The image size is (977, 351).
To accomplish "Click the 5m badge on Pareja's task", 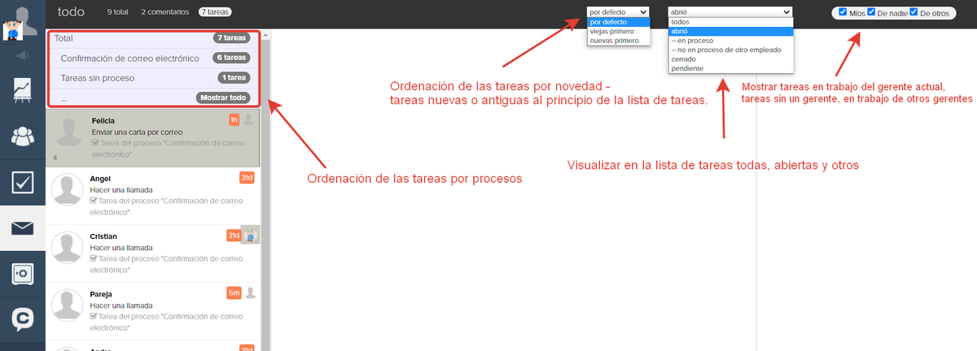I will click(x=234, y=293).
